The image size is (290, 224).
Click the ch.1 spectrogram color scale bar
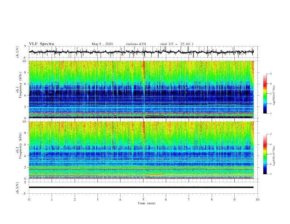(265, 94)
